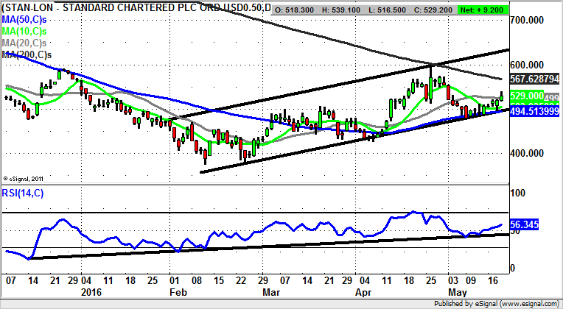The width and height of the screenshot is (563, 309).
Task: Select the MA(200,C)s legend label
Action: tap(28, 55)
